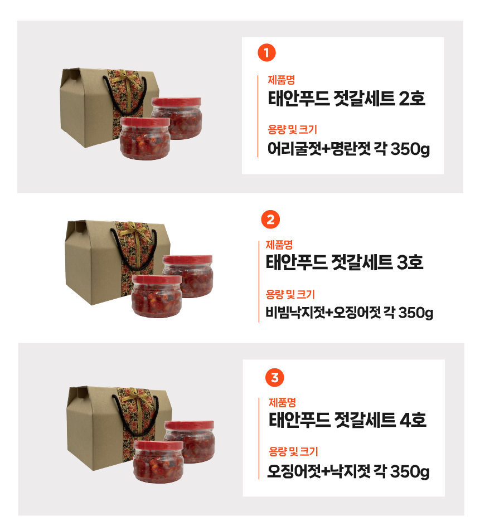This screenshot has width=480, height=531.
Task: Click 오징어젓+낙지젓 각 350g text
Action: point(348,471)
